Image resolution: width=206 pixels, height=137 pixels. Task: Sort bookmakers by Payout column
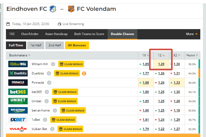[192, 55]
